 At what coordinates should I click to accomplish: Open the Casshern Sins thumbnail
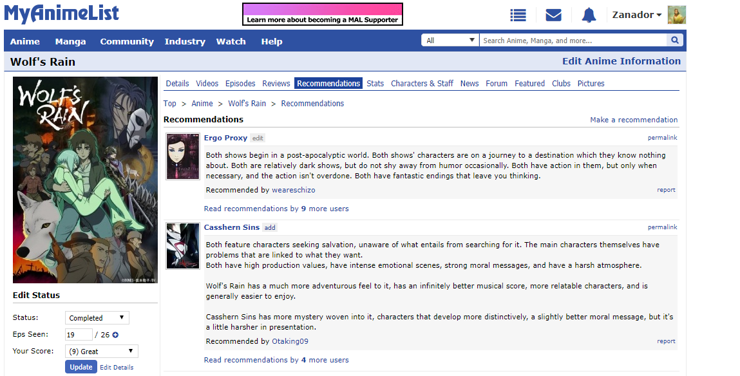(183, 246)
